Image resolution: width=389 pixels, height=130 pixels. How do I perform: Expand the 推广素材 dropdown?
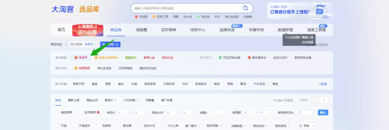pos(192,126)
